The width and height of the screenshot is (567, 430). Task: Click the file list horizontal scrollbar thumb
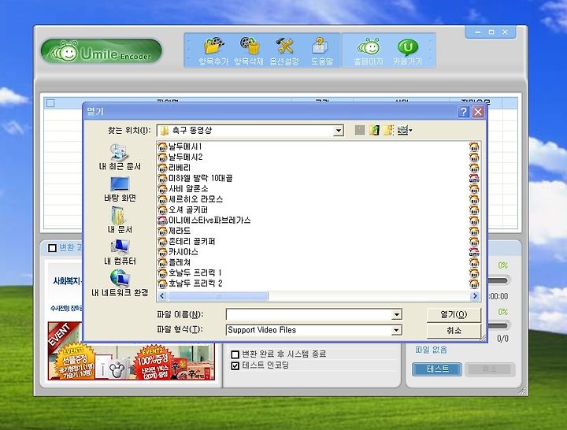pyautogui.click(x=218, y=296)
